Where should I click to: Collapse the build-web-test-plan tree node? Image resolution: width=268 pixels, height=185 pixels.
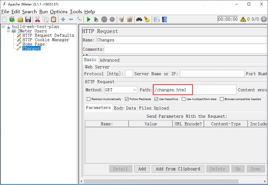click(x=3, y=27)
